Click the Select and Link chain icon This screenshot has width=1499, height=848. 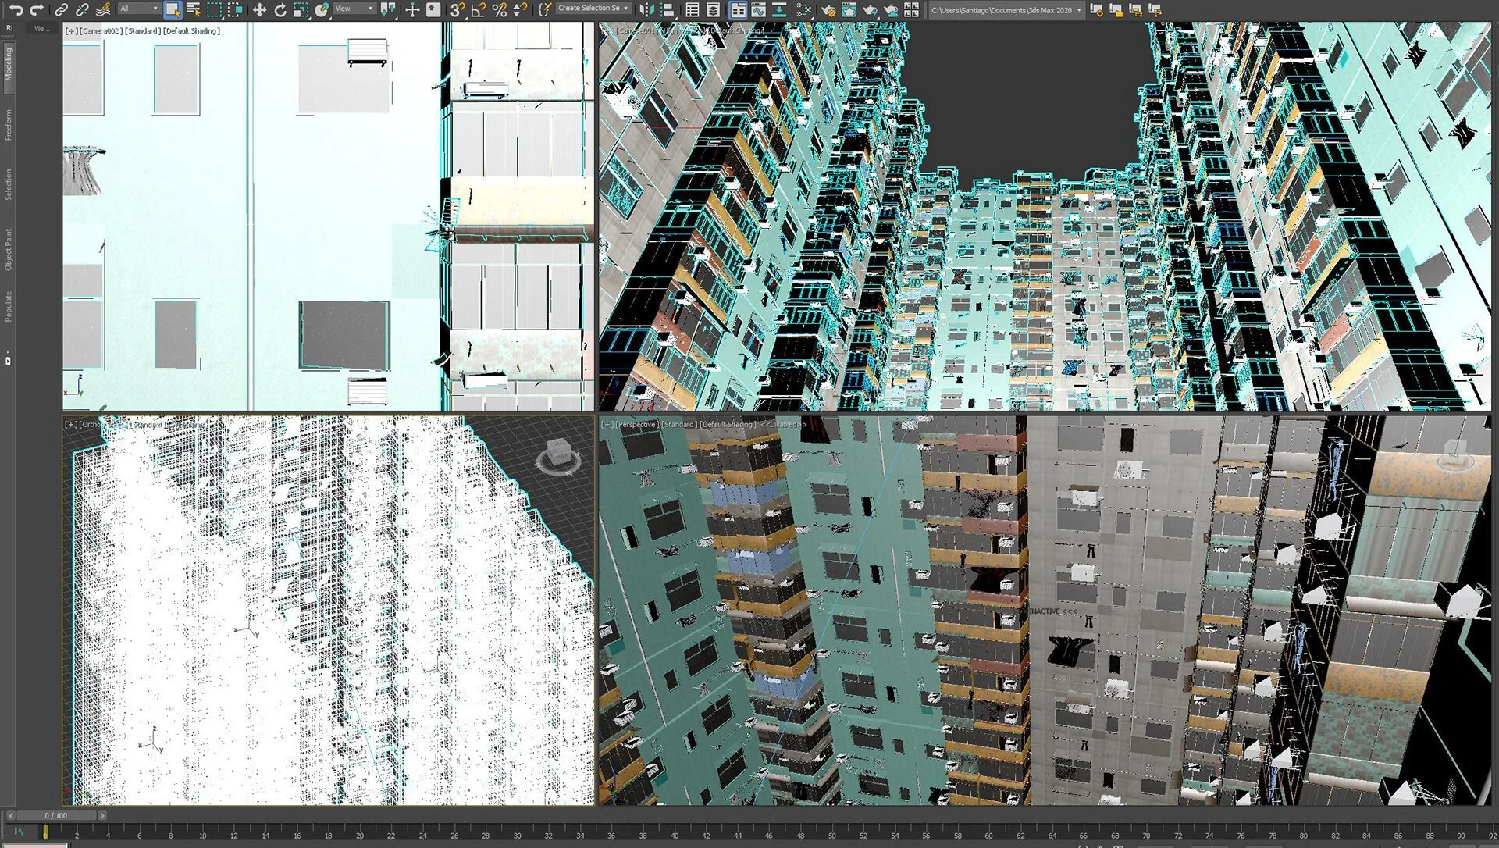pos(61,9)
